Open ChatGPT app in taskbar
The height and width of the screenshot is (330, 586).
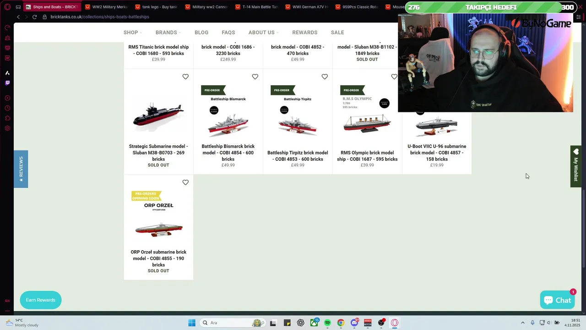click(300, 323)
